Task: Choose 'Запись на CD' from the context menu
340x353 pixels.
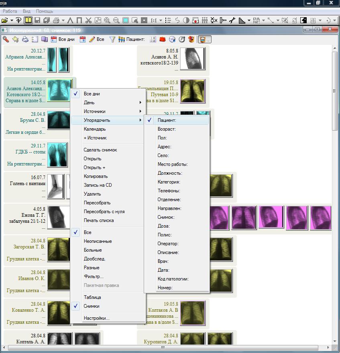Action: [98, 185]
